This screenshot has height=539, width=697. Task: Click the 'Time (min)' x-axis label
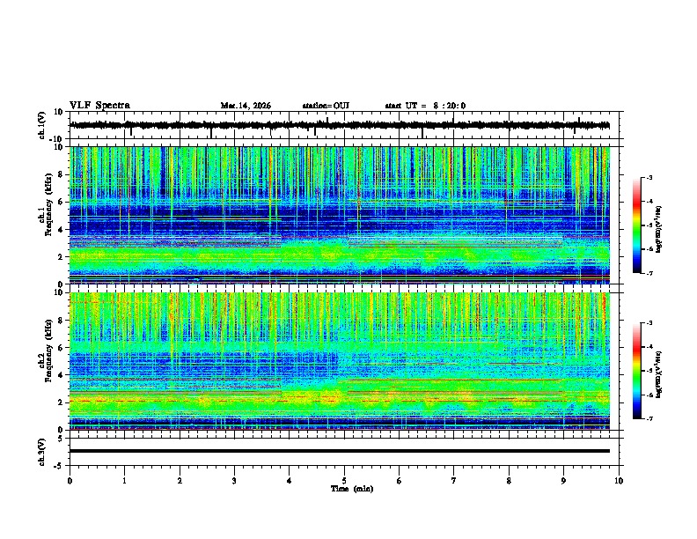click(x=352, y=489)
